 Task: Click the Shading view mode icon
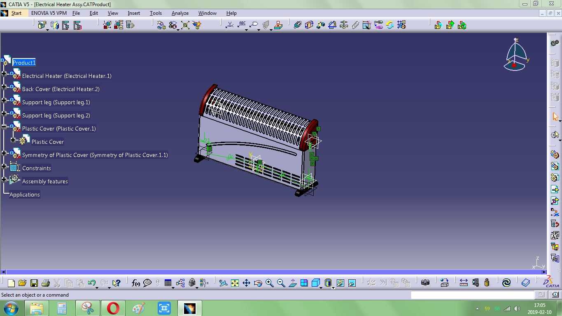click(328, 283)
